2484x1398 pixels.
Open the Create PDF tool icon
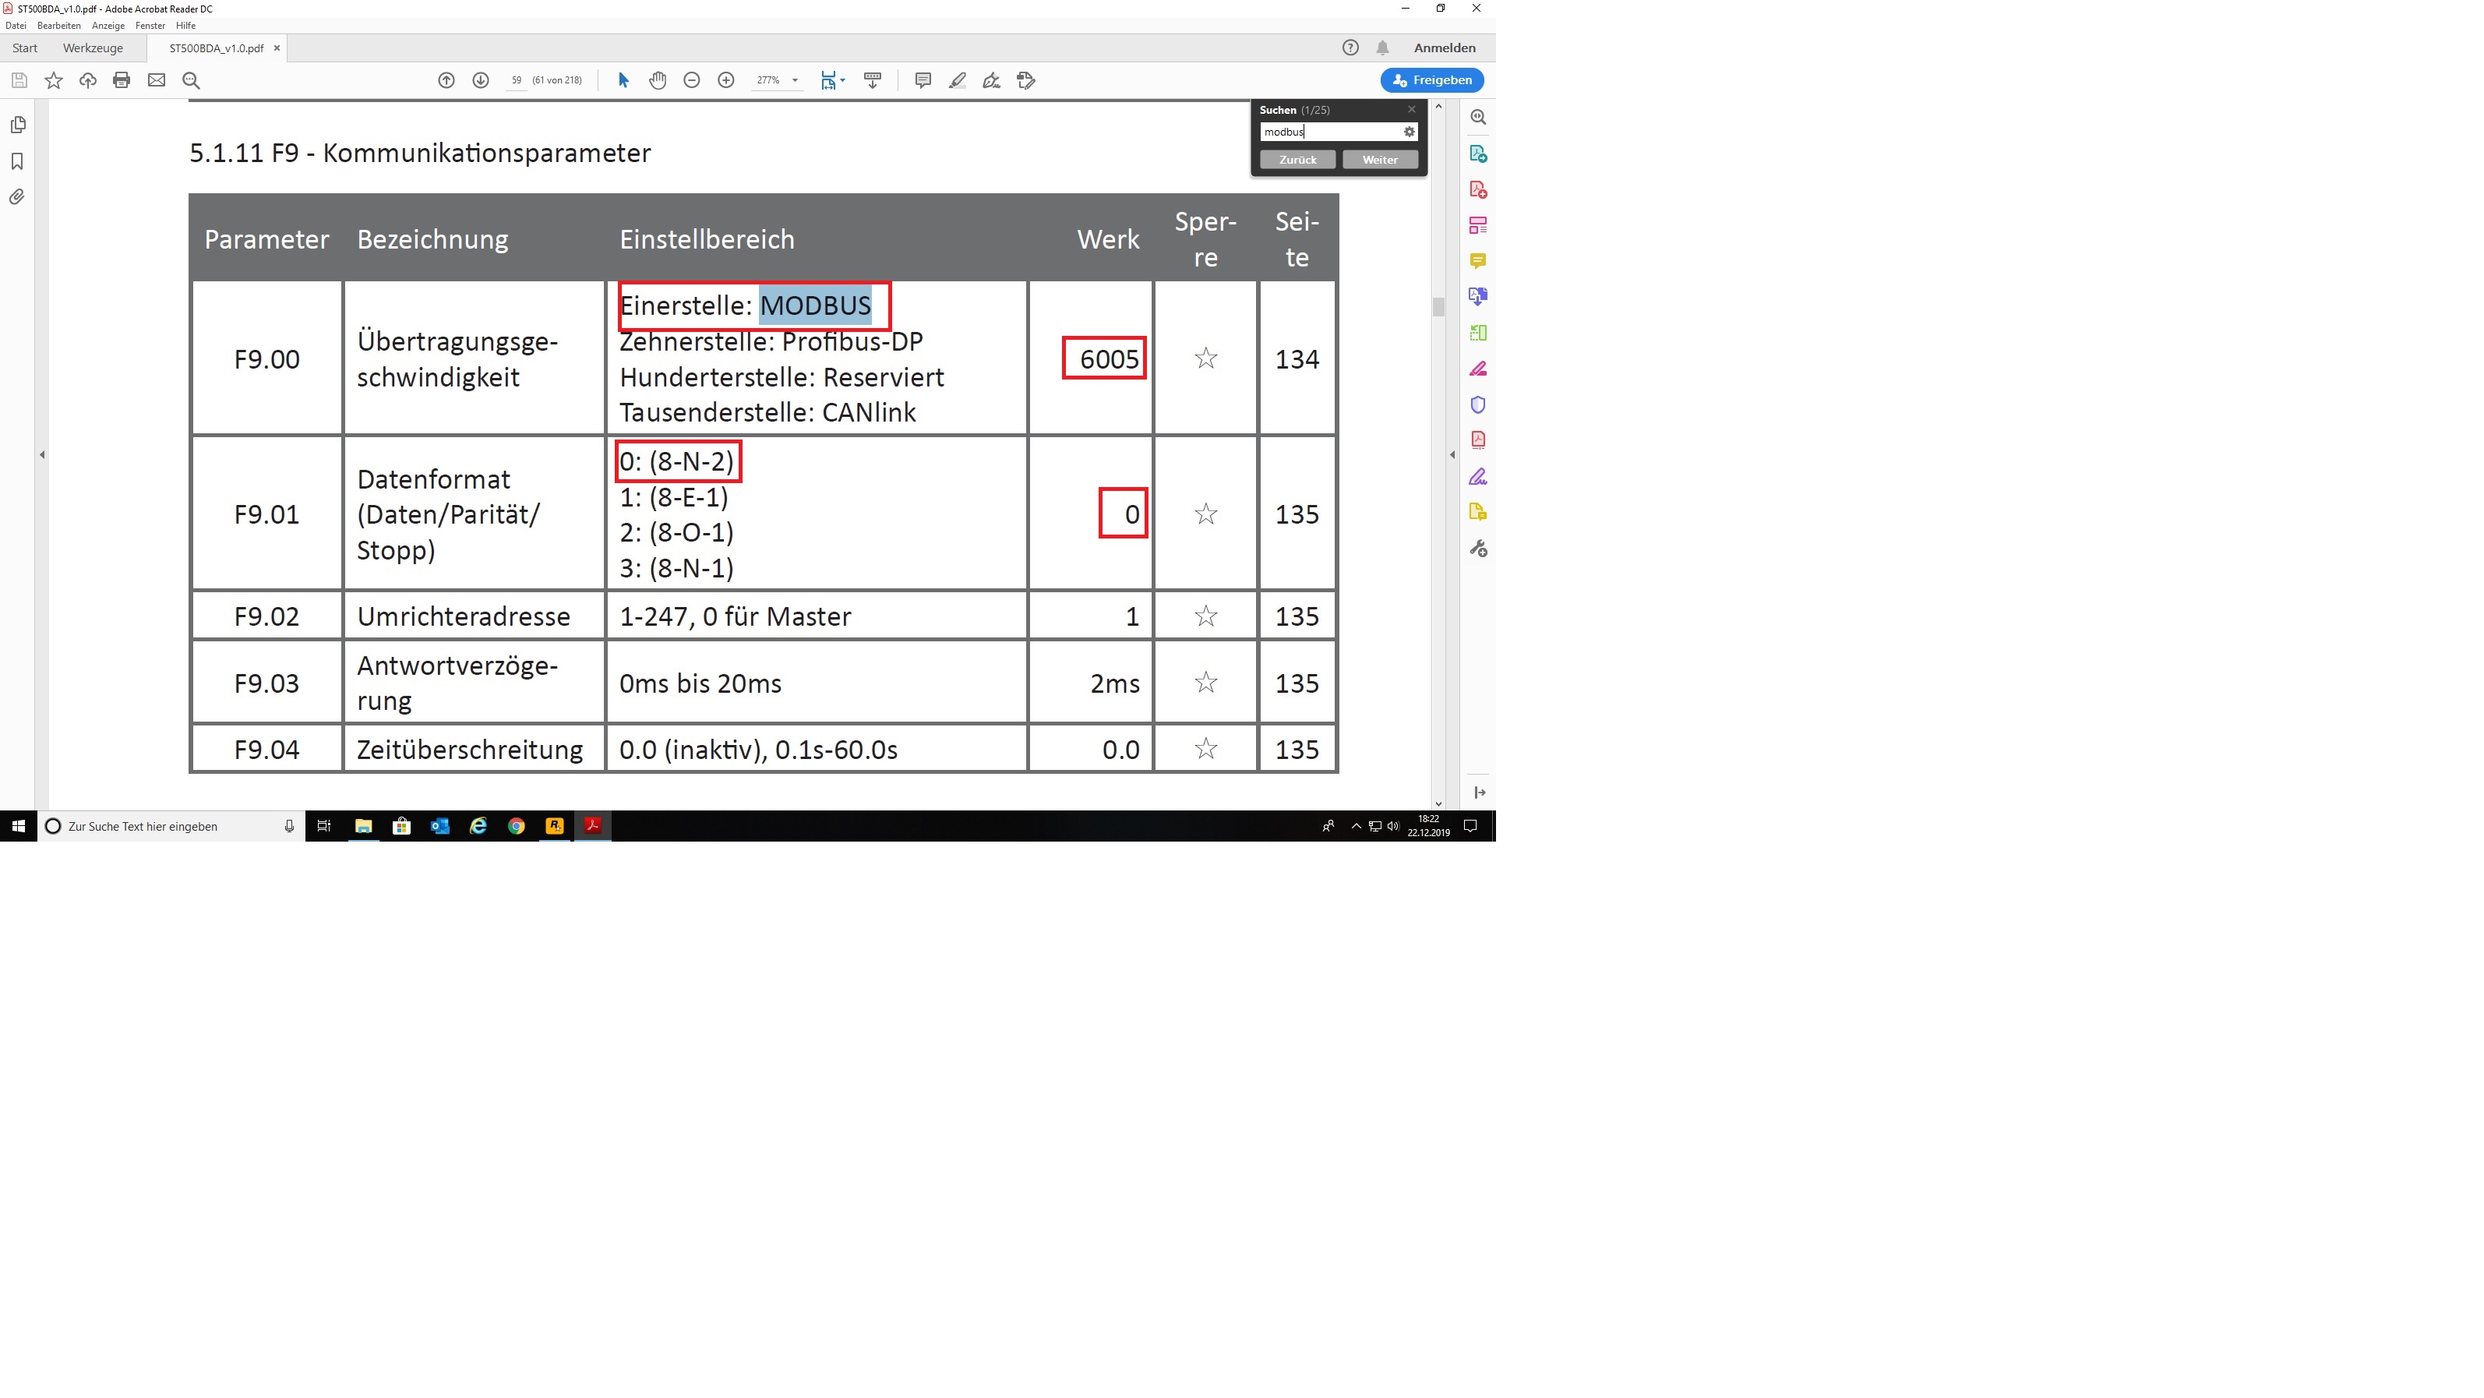click(x=1478, y=189)
